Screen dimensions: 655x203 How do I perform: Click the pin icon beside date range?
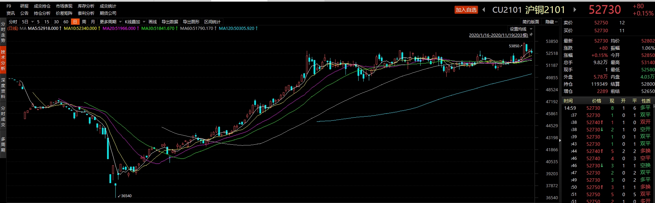(x=531, y=35)
